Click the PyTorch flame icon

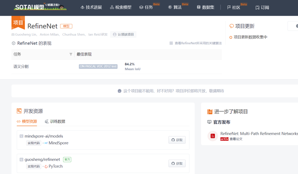point(46,166)
